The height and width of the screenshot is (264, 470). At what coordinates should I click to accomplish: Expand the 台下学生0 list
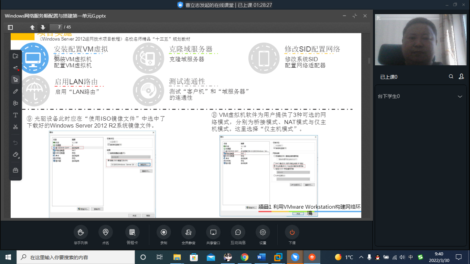460,97
